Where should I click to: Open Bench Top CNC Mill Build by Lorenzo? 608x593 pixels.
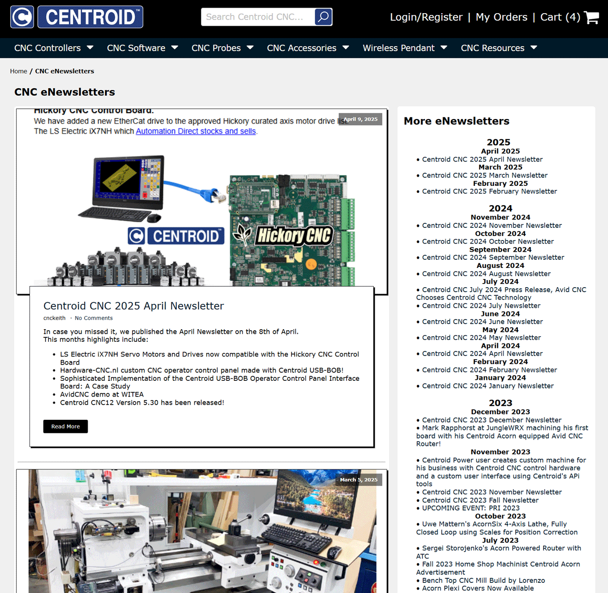[x=483, y=581]
